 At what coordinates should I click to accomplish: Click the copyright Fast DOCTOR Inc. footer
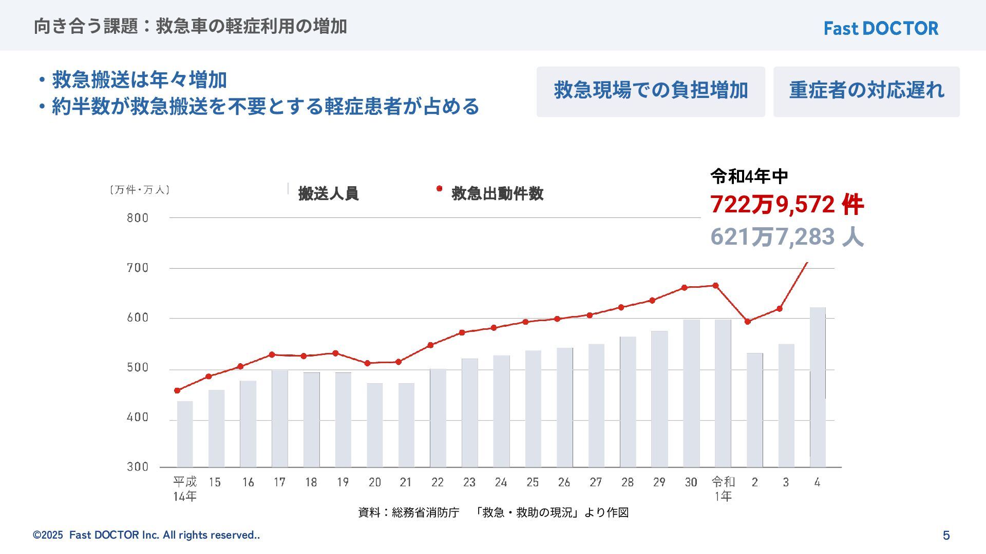coord(146,535)
